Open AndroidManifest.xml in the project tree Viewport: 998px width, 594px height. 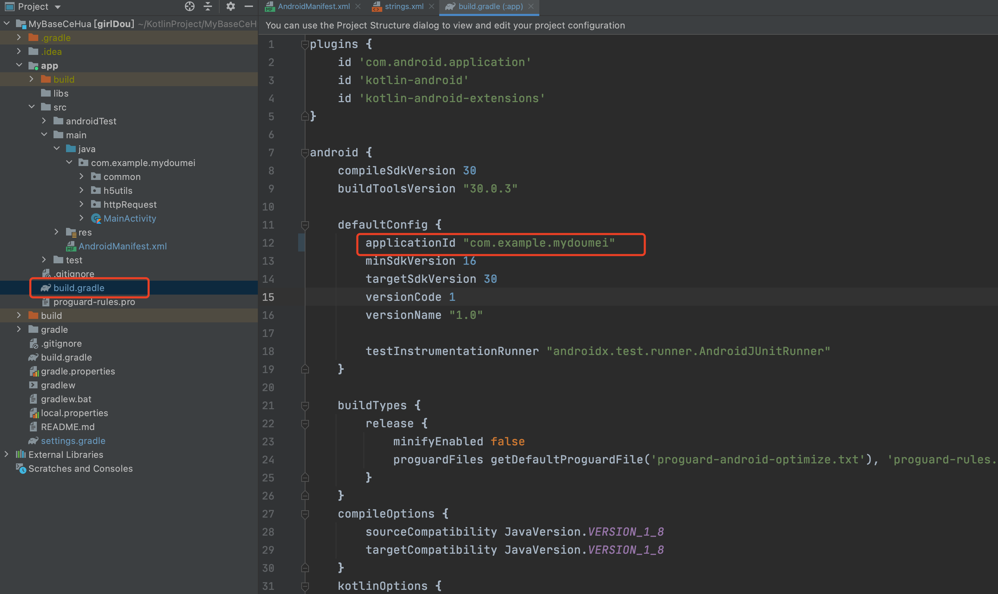coord(123,246)
